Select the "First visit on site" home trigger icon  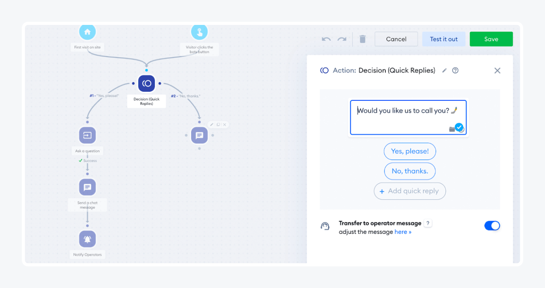pyautogui.click(x=87, y=32)
